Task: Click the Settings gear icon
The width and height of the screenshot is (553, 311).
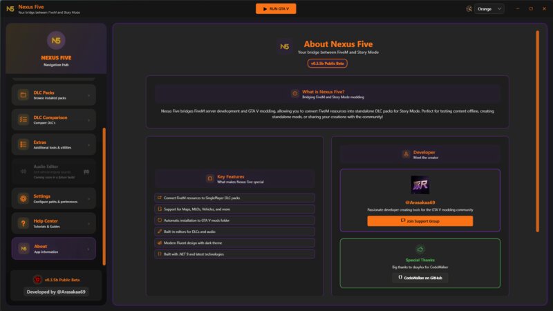Action: [x=23, y=198]
